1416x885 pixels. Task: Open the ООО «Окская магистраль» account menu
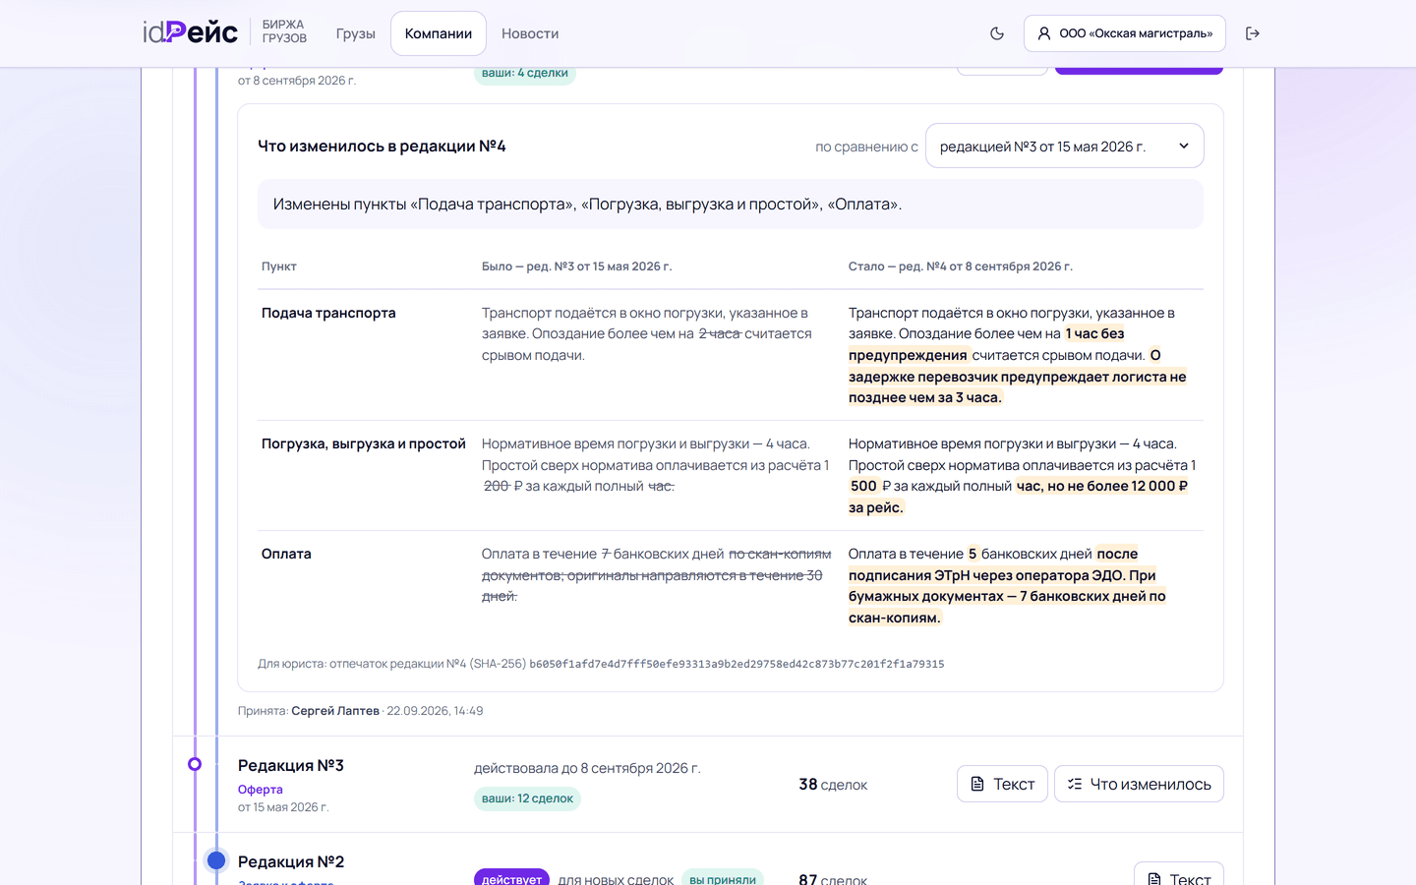point(1125,33)
